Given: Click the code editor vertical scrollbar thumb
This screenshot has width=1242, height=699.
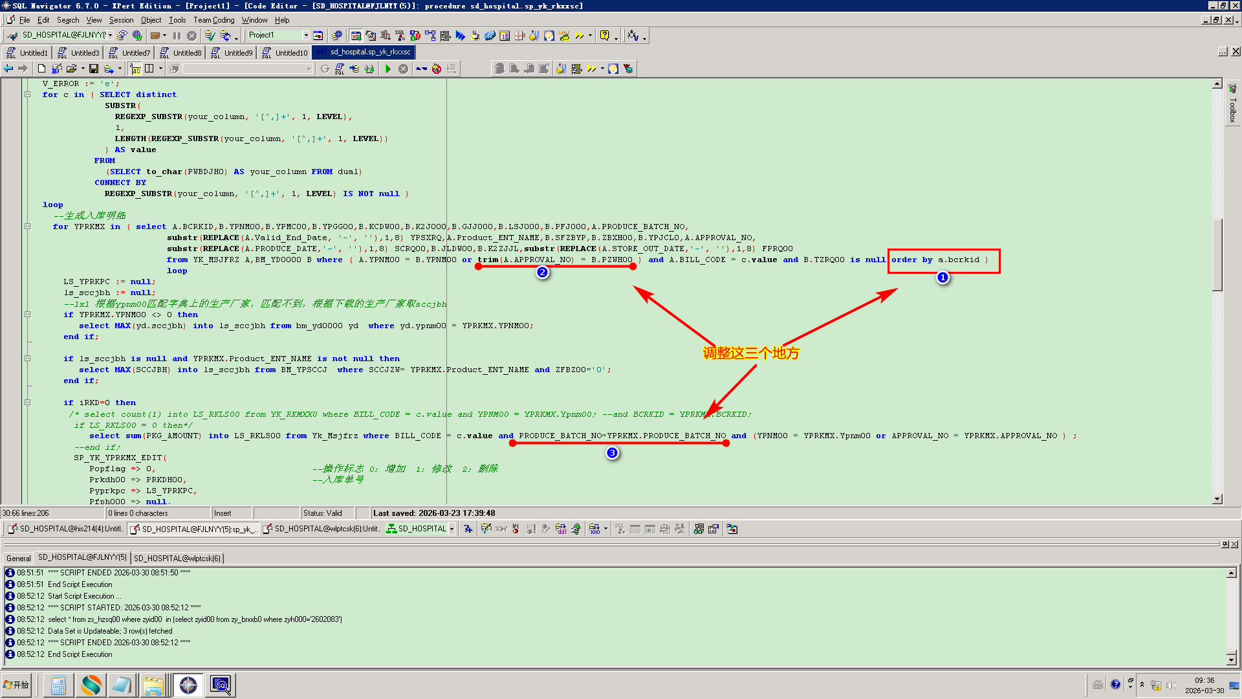Looking at the screenshot, I should point(1217,256).
